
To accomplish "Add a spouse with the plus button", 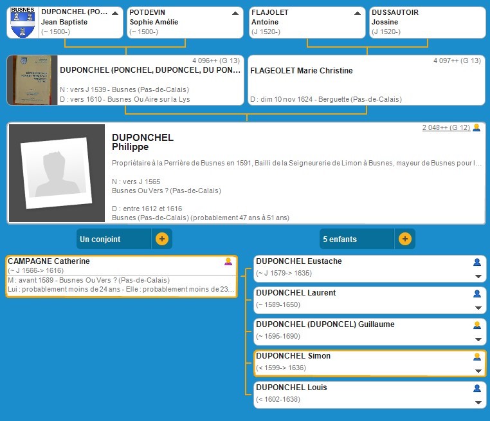I will point(162,239).
